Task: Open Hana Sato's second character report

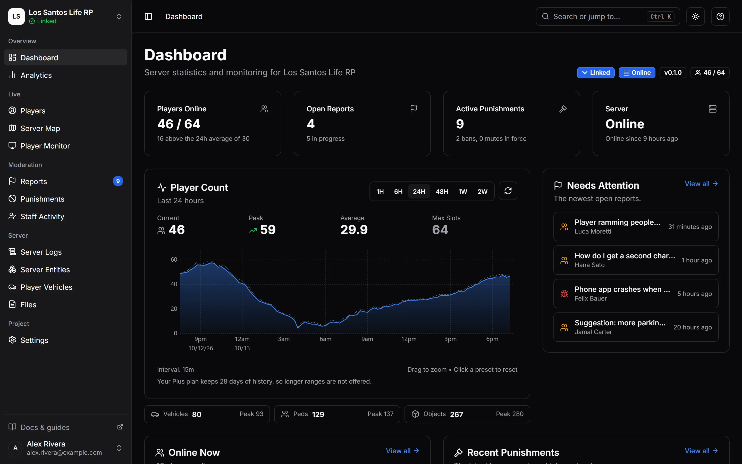Action: (x=636, y=260)
